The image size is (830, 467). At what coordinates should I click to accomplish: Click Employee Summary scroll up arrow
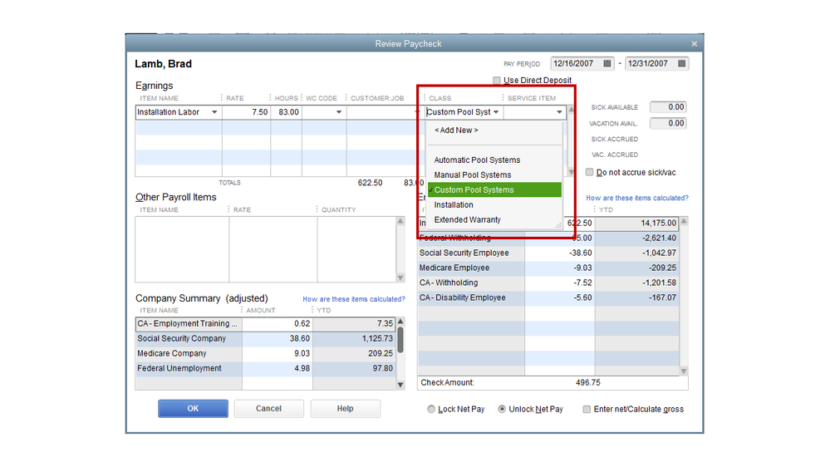[x=684, y=221]
